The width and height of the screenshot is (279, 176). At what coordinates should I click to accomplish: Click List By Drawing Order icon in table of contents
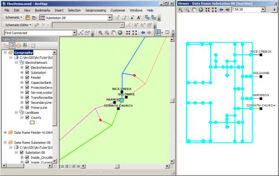[x=6, y=46]
